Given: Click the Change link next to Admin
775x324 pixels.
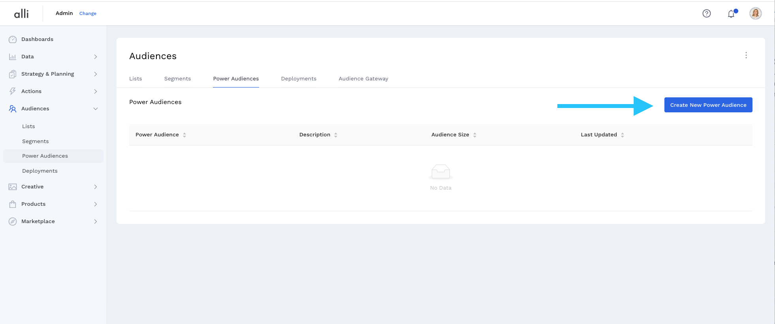Looking at the screenshot, I should [88, 13].
